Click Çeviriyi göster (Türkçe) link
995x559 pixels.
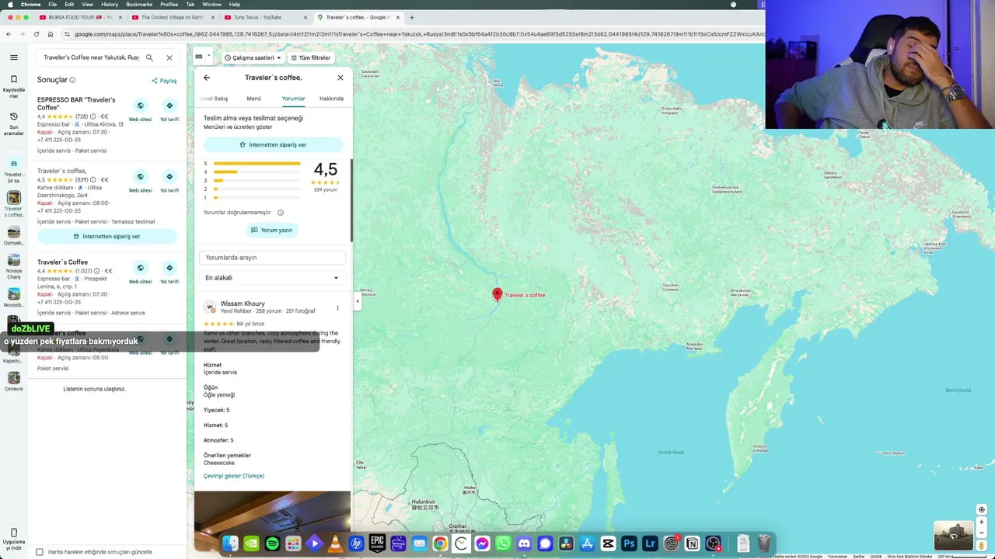pyautogui.click(x=234, y=476)
